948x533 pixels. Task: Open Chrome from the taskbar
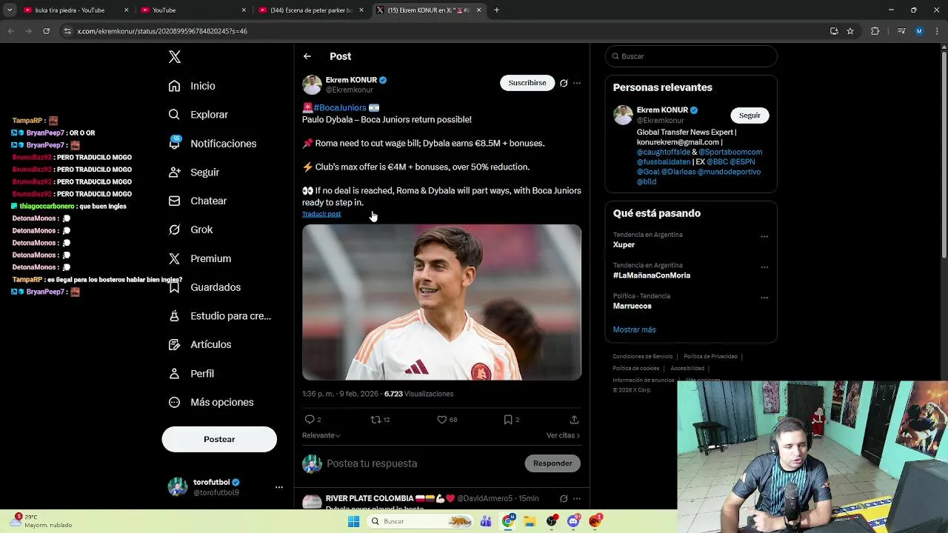click(x=508, y=521)
